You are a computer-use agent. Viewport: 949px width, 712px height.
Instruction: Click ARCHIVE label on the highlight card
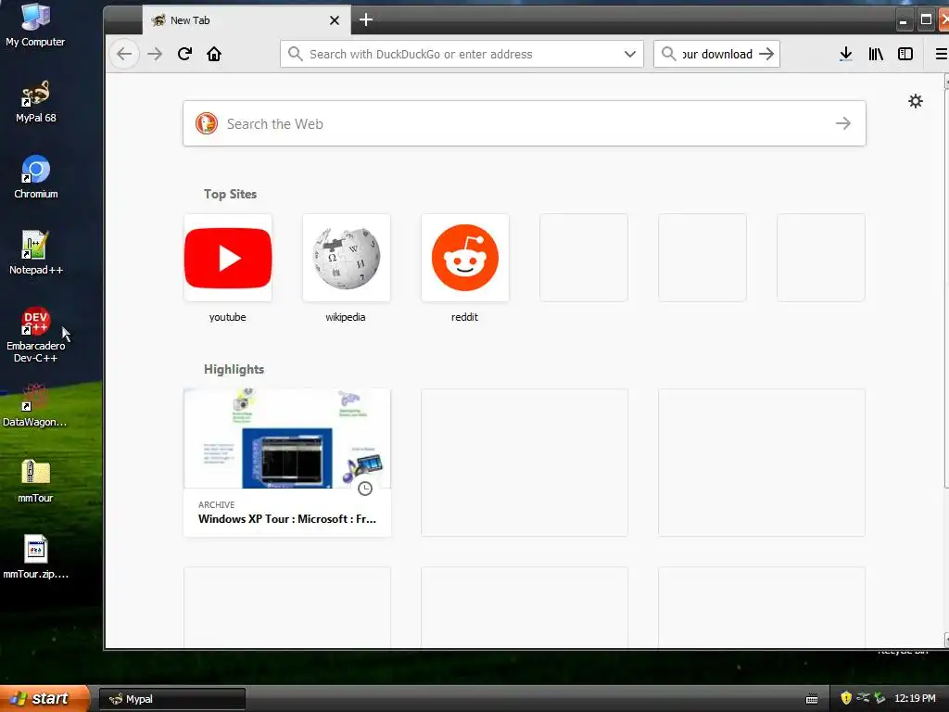point(216,505)
